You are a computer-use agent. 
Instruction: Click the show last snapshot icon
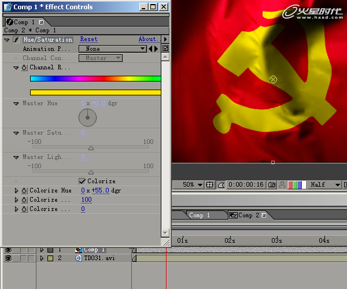282,185
